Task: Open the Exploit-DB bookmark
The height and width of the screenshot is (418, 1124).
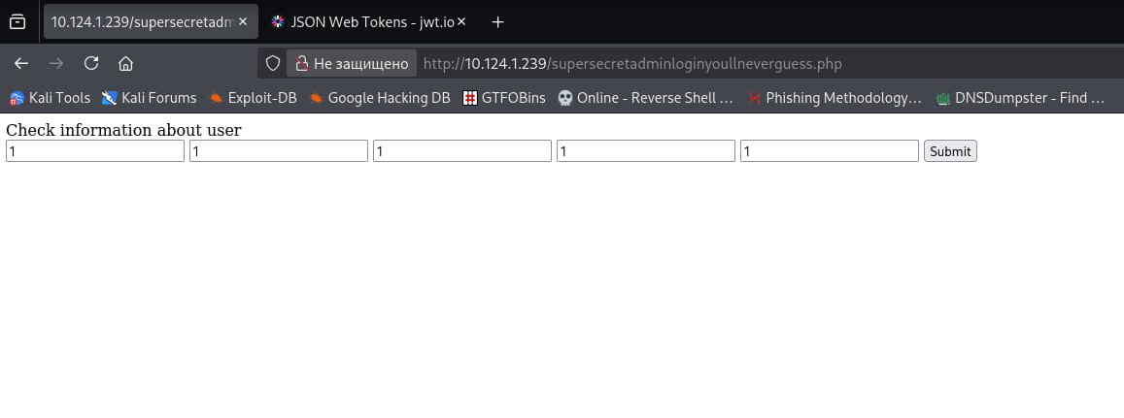Action: [x=253, y=98]
